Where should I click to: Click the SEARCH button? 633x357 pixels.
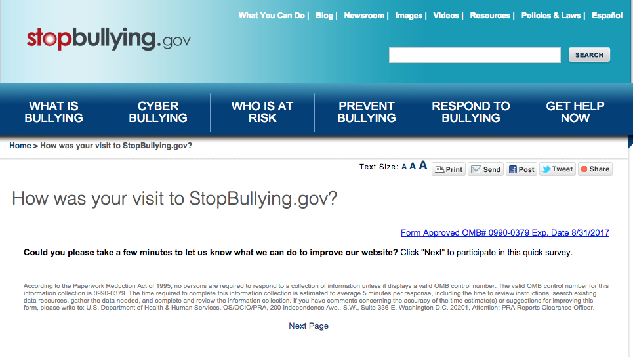[589, 55]
